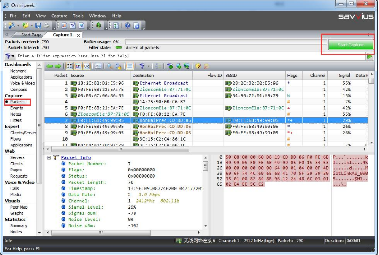This screenshot has height=255, width=379.
Task: Sort by the Destination column header
Action: click(x=162, y=76)
